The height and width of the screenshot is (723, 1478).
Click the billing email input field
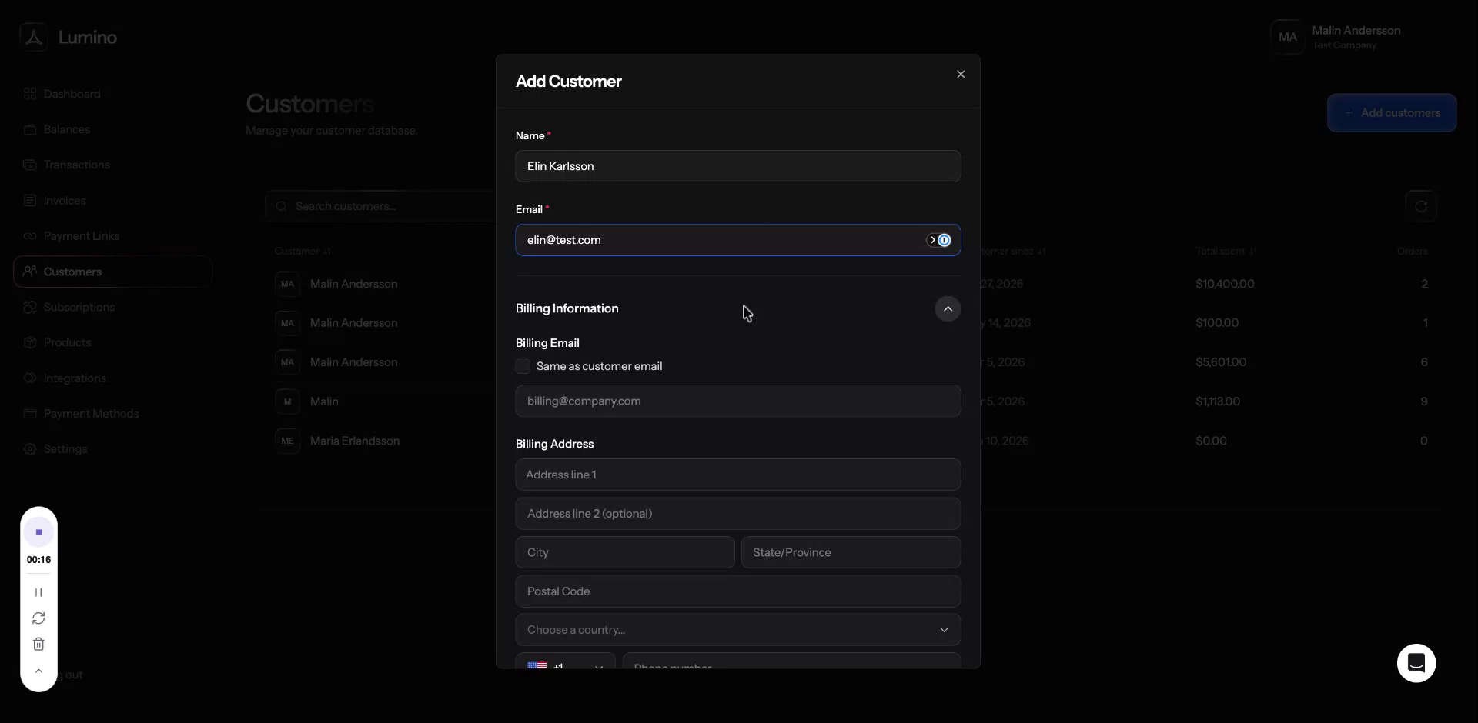(737, 401)
